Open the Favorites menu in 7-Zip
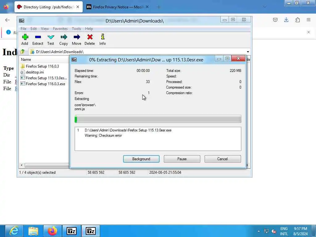316x237 pixels. tap(60, 29)
